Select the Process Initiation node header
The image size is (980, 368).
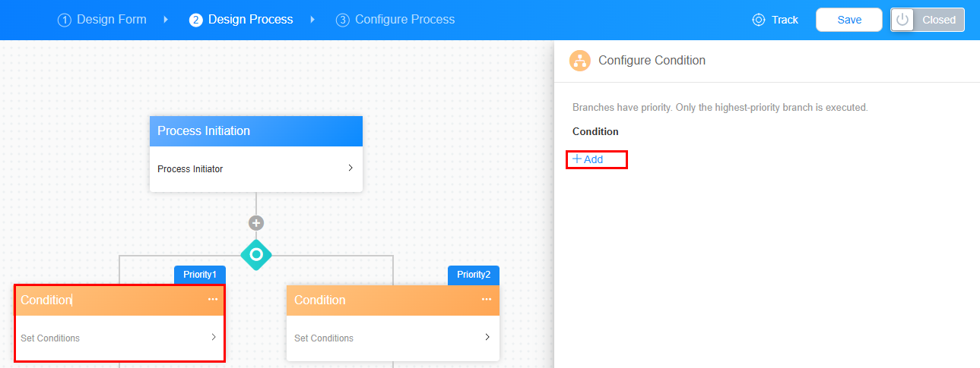tap(256, 131)
